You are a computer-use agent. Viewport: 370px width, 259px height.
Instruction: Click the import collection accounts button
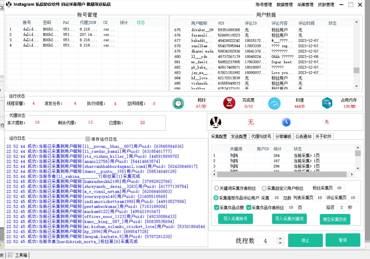pos(235,219)
